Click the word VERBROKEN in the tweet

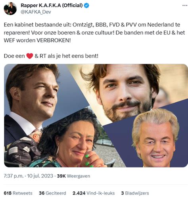tap(54, 40)
